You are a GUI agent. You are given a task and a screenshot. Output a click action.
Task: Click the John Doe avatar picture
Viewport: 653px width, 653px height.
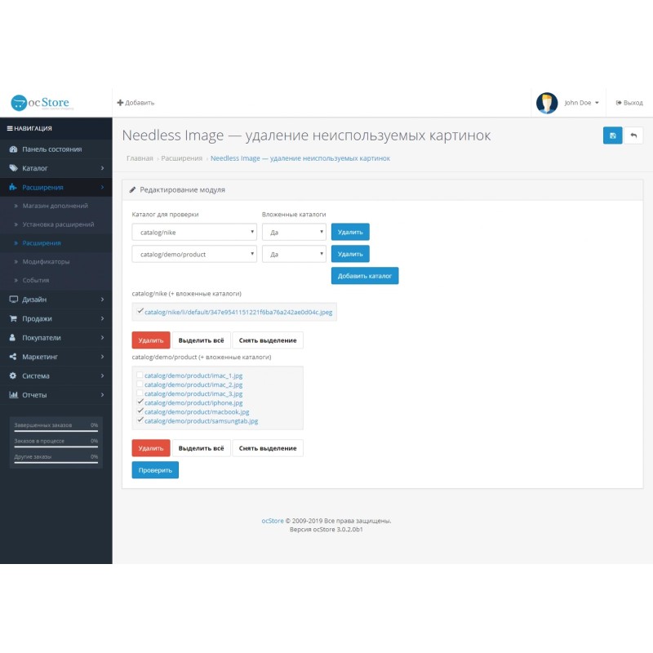547,103
